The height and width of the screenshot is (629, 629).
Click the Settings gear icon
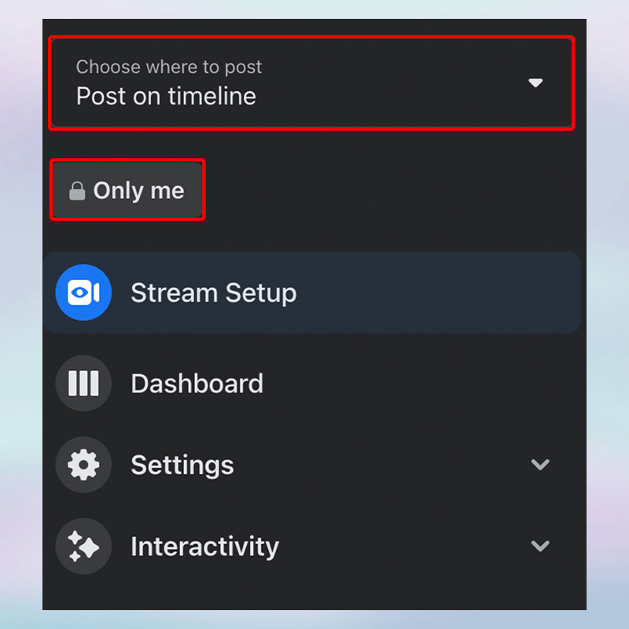coord(83,465)
